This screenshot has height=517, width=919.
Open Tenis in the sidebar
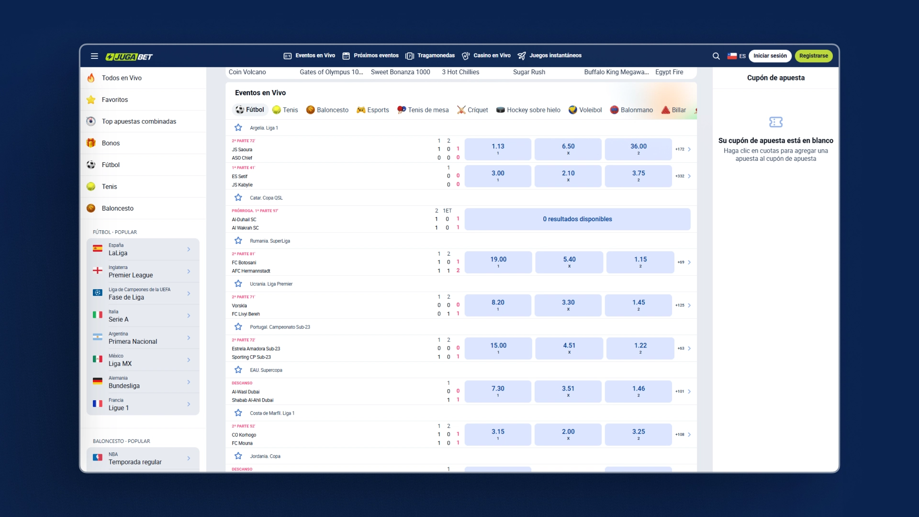click(143, 187)
